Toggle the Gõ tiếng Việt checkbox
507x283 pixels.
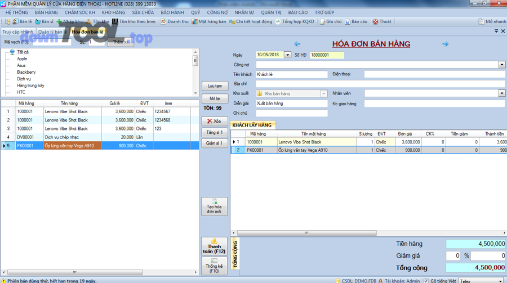[426, 280]
